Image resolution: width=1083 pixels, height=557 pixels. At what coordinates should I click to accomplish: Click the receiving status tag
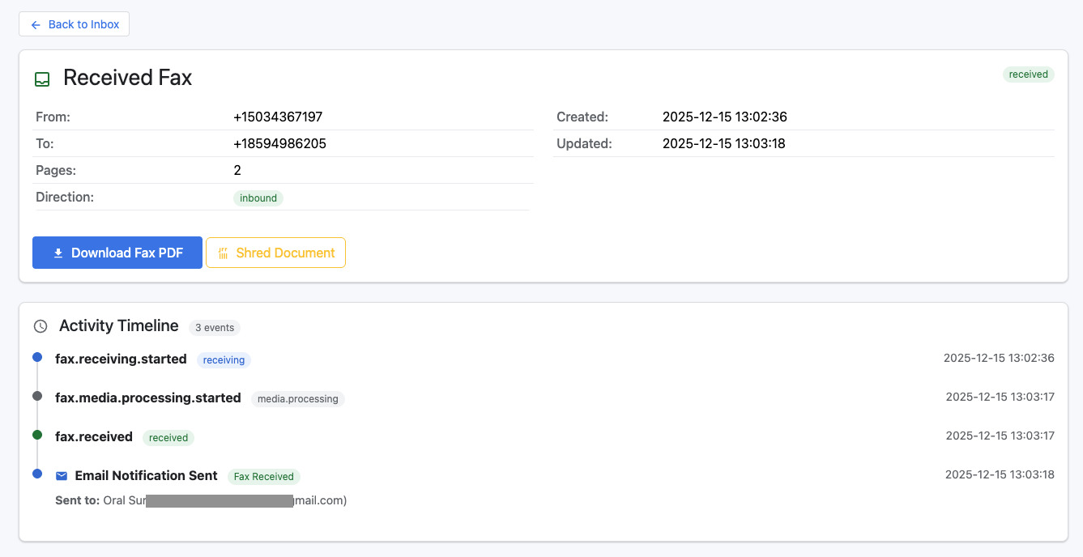[x=224, y=360]
